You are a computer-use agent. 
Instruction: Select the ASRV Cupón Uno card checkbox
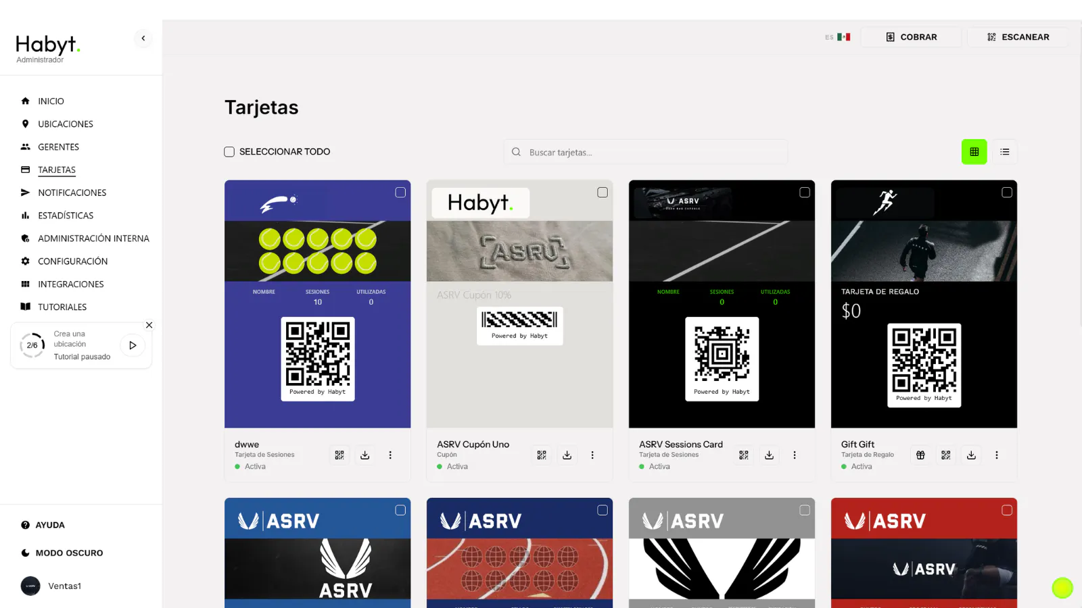click(x=603, y=193)
